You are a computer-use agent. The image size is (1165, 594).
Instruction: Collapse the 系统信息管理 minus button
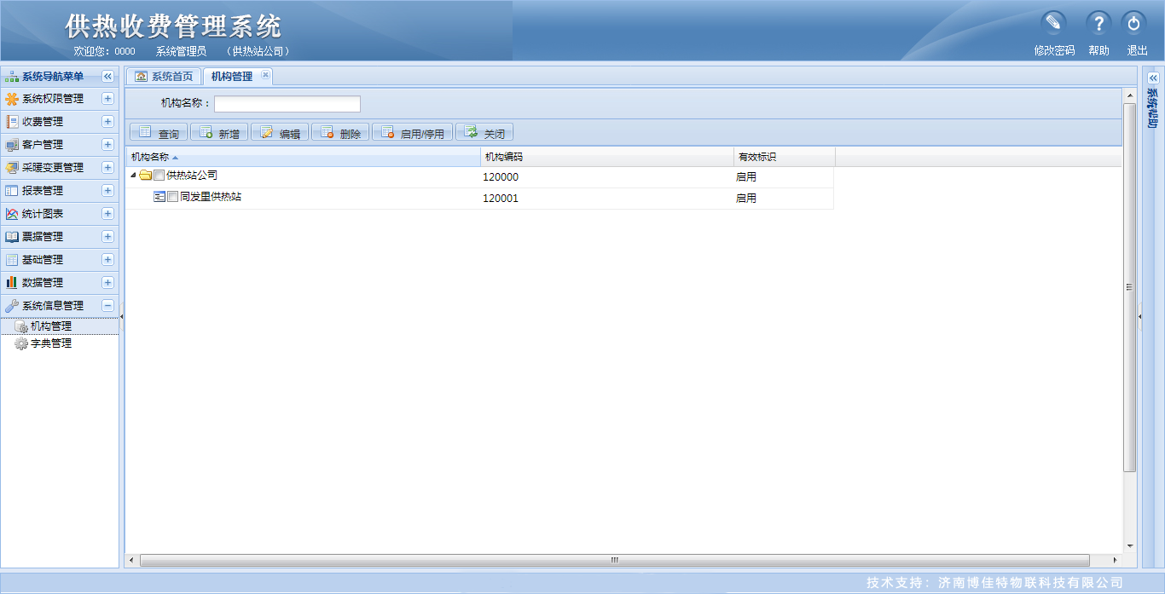click(x=108, y=306)
